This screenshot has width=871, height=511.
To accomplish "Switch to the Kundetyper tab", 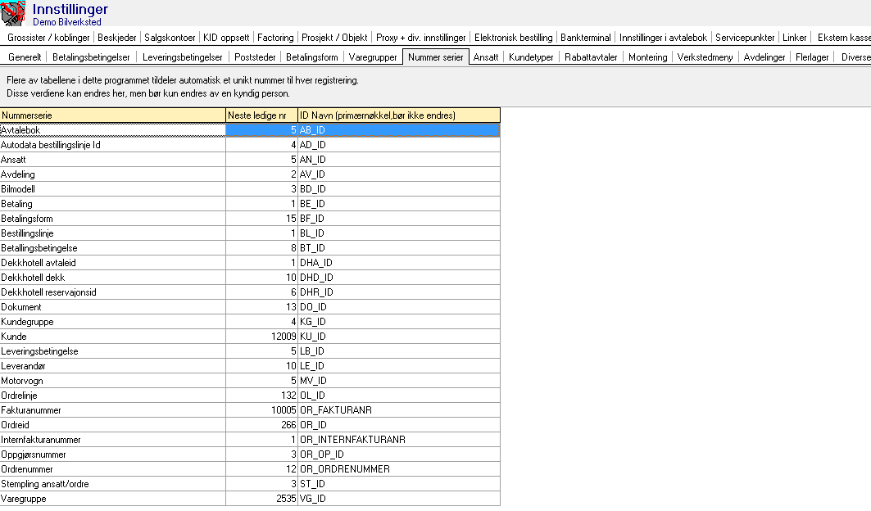I will (x=531, y=57).
